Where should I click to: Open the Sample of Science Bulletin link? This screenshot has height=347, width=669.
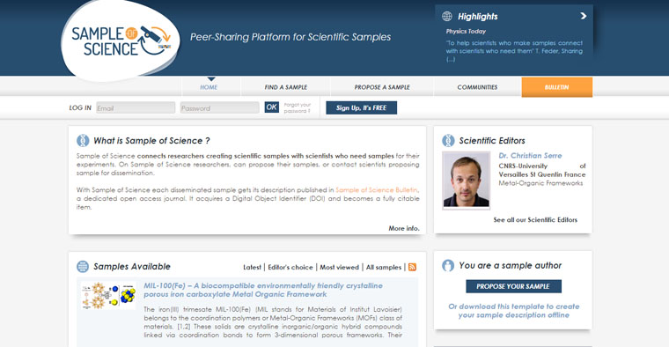click(377, 190)
